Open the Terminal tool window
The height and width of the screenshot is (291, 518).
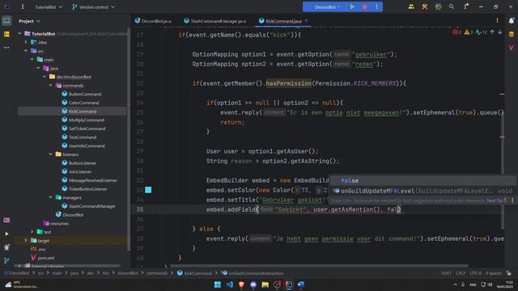[6, 220]
